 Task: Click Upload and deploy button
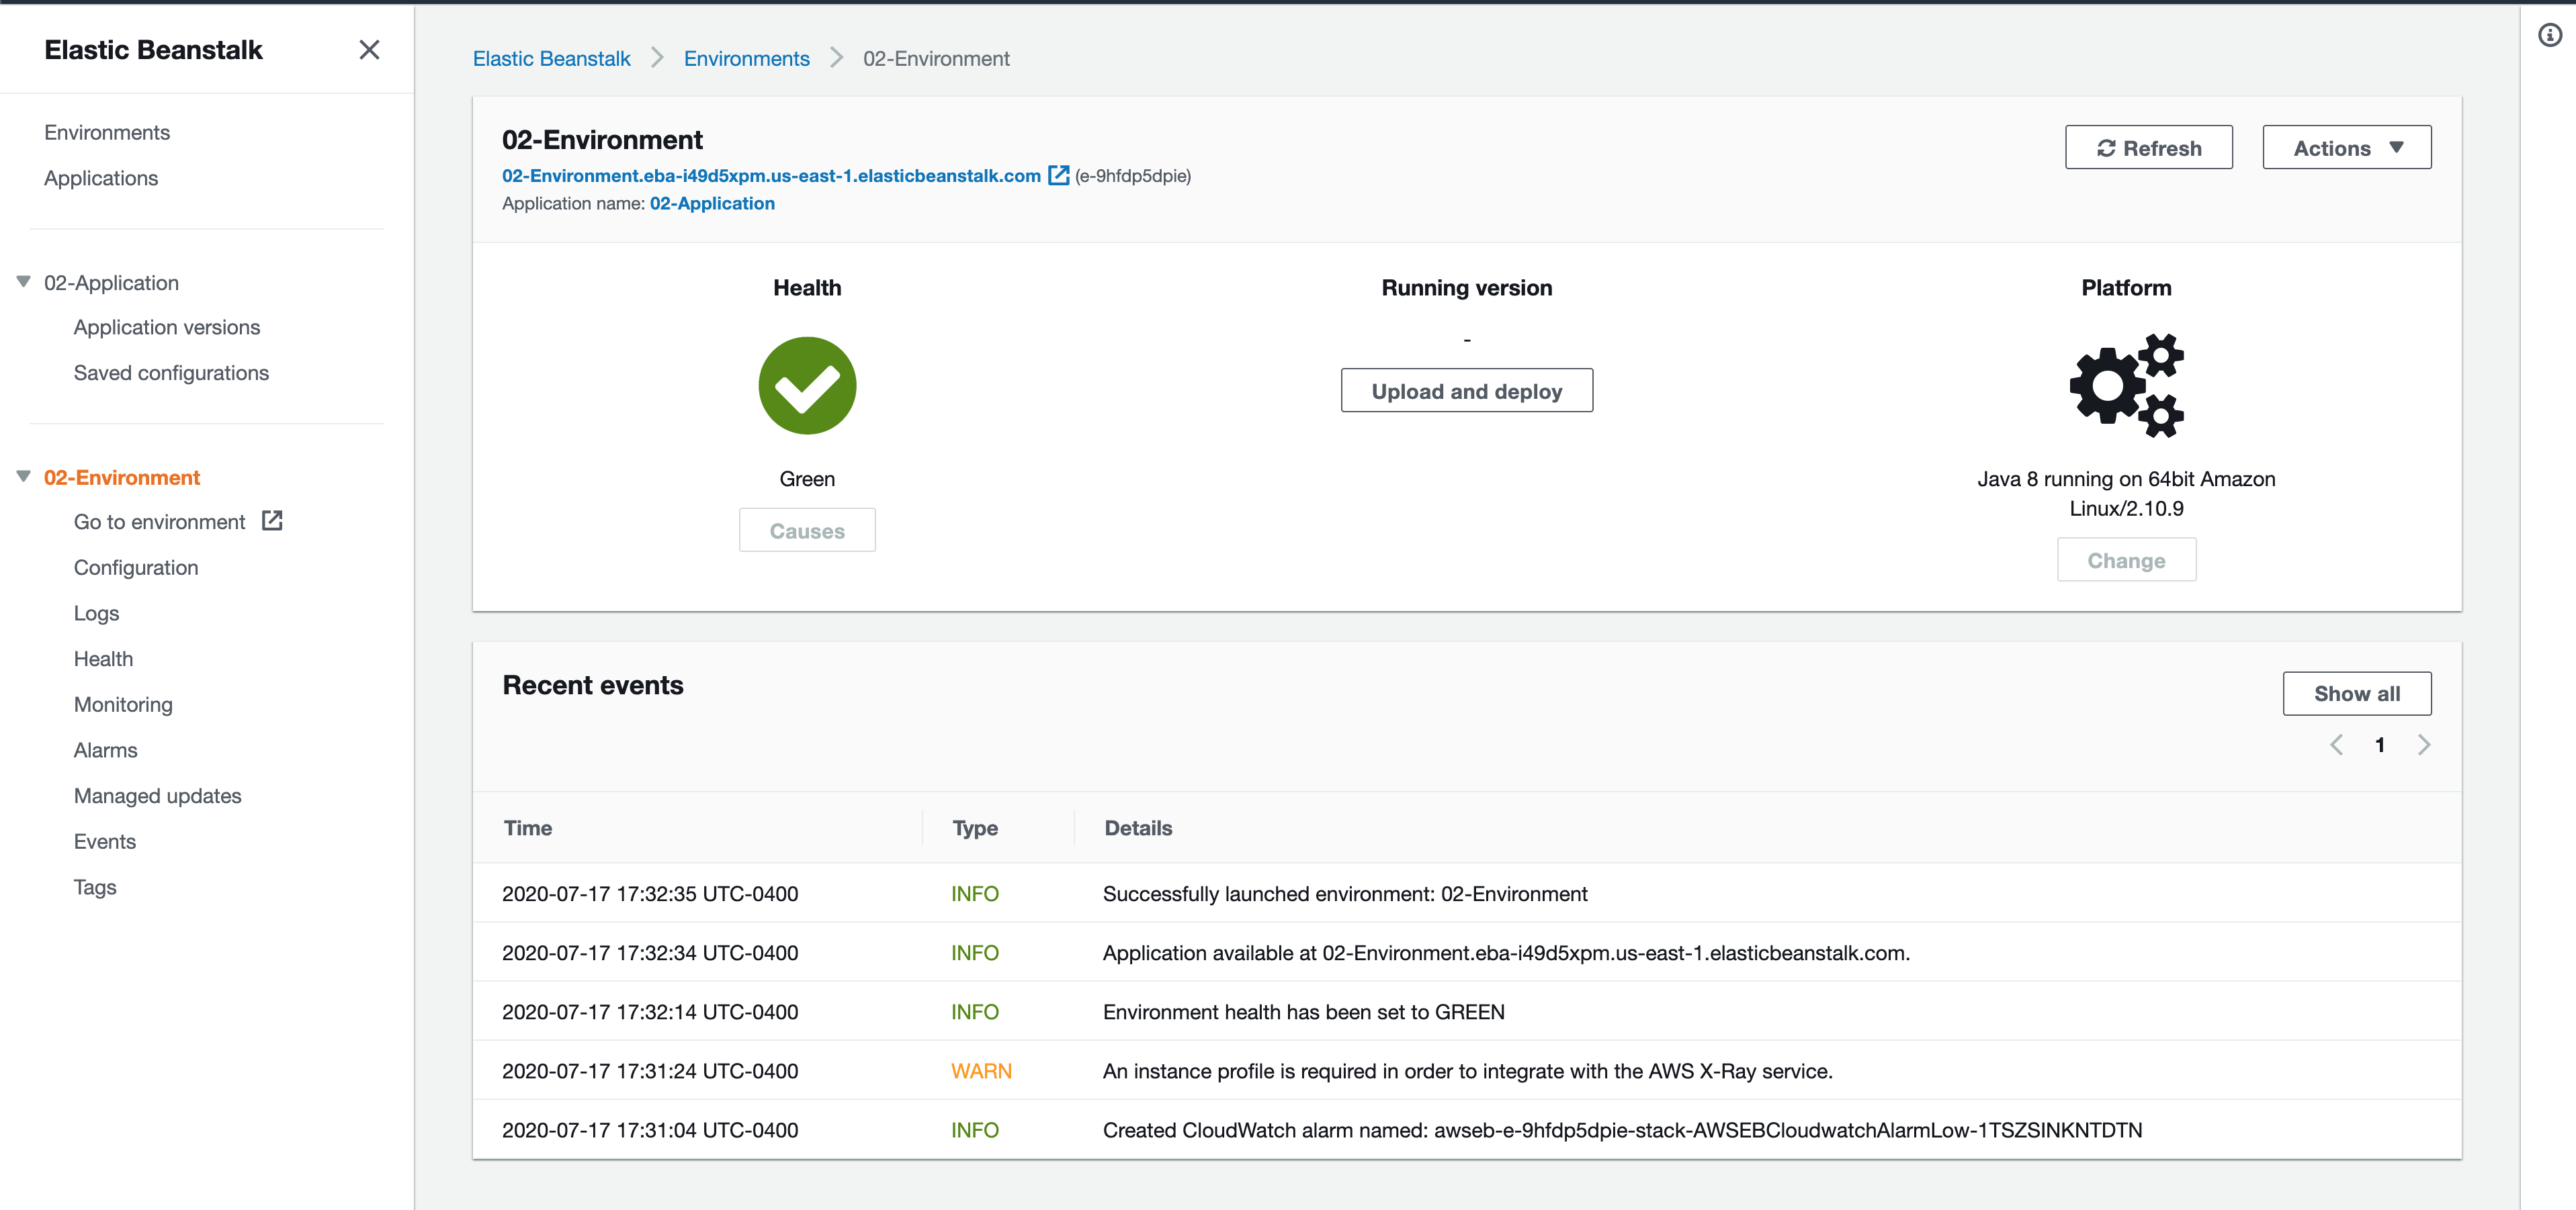pos(1466,391)
